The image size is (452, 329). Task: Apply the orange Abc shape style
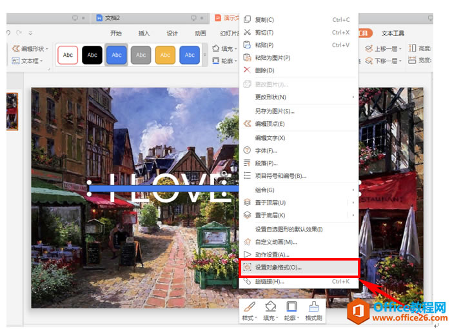[x=165, y=55]
